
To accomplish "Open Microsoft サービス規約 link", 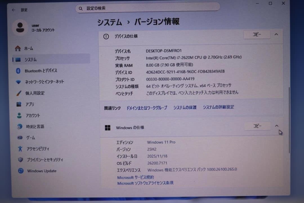I will click(x=135, y=177).
